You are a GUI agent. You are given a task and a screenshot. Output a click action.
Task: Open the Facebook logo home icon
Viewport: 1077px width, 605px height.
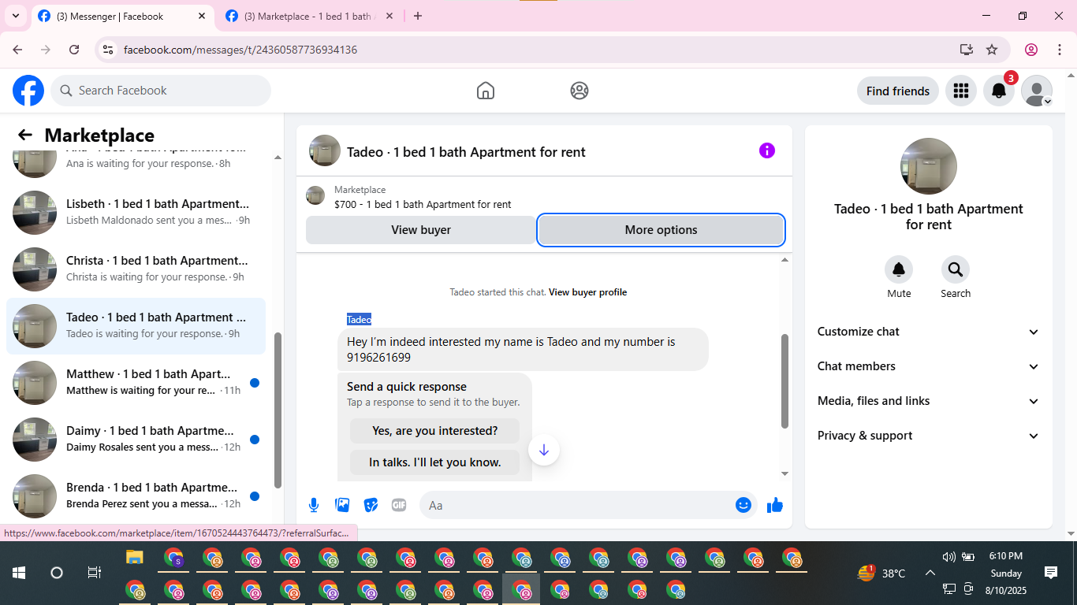pos(28,91)
